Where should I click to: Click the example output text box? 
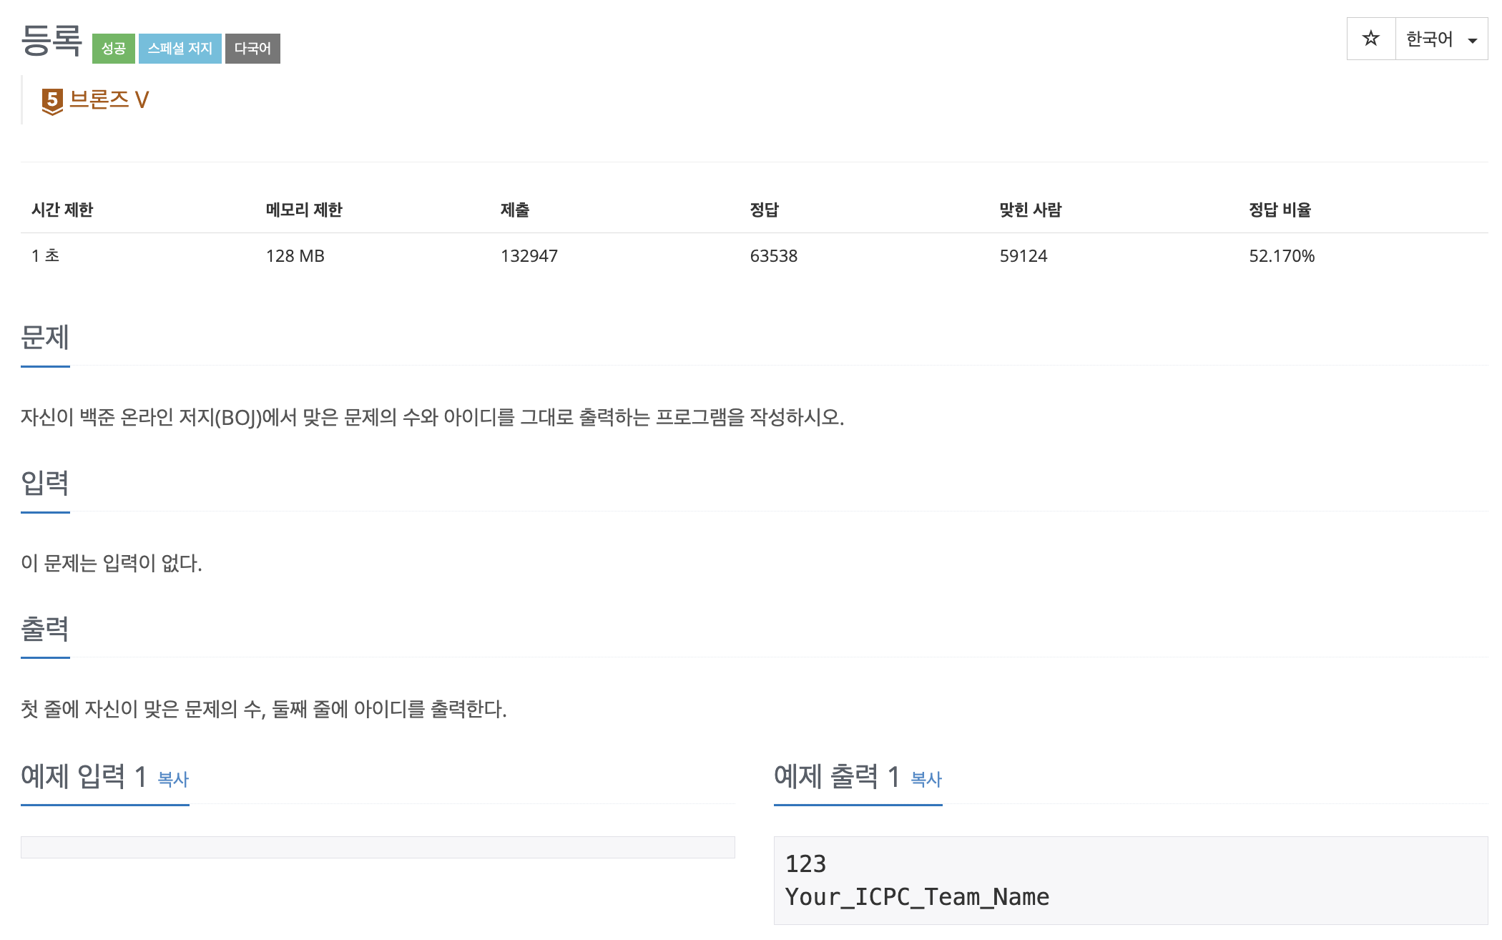click(1131, 881)
